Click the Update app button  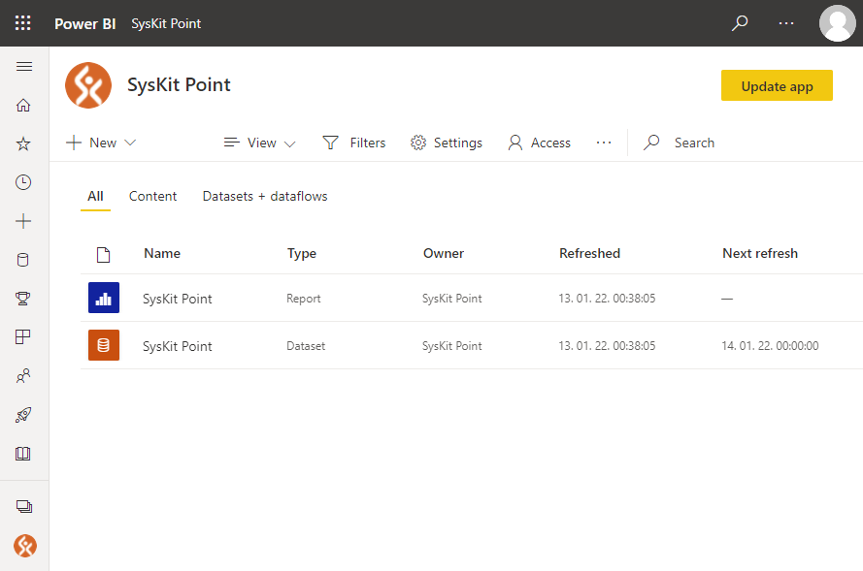coord(777,85)
